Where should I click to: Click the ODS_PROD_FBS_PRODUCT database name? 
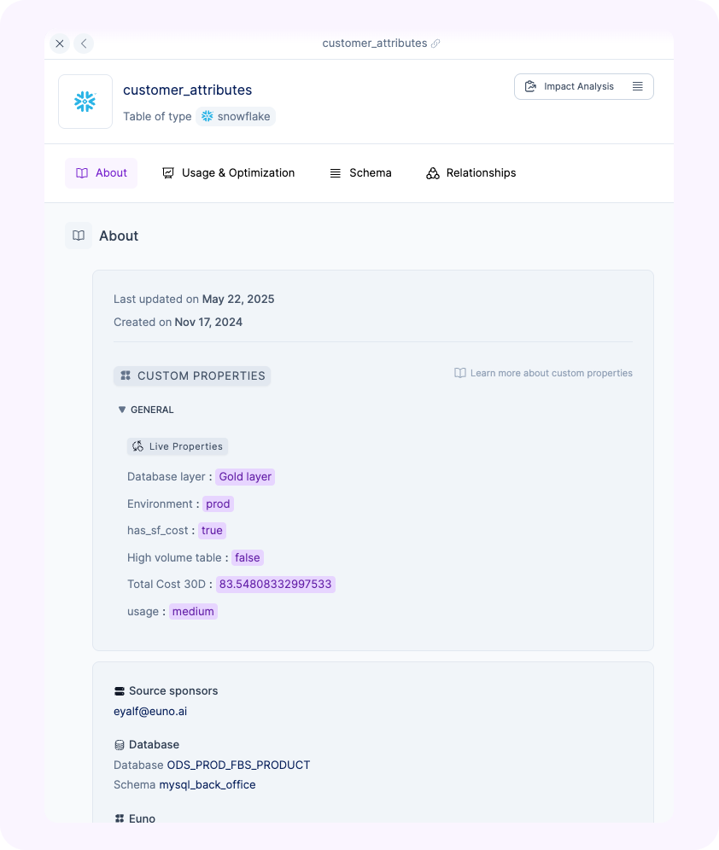[x=238, y=765]
